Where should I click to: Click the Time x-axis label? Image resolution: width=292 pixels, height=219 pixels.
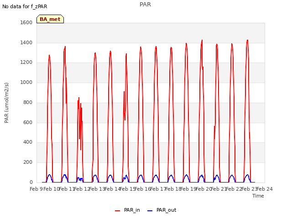pyautogui.click(x=258, y=196)
